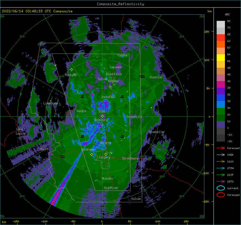Screen dimensions: 241x225
Task: Click the yellow swatch between 54 and 51
Action: coord(221,58)
